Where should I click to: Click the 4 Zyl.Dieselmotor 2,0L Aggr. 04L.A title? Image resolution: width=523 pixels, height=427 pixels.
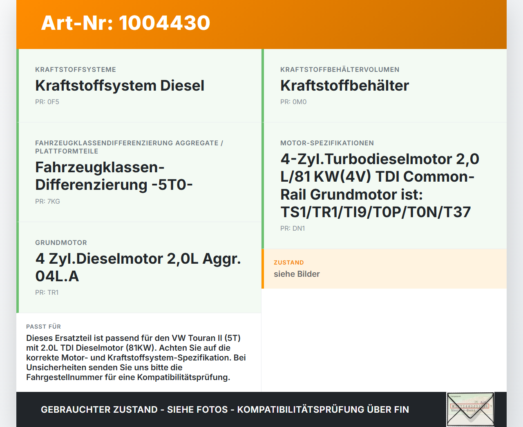tap(138, 267)
